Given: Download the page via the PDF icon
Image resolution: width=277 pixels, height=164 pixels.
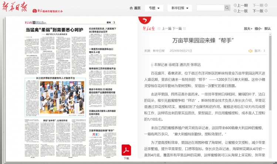Looking at the screenshot, I should pyautogui.click(x=126, y=150).
